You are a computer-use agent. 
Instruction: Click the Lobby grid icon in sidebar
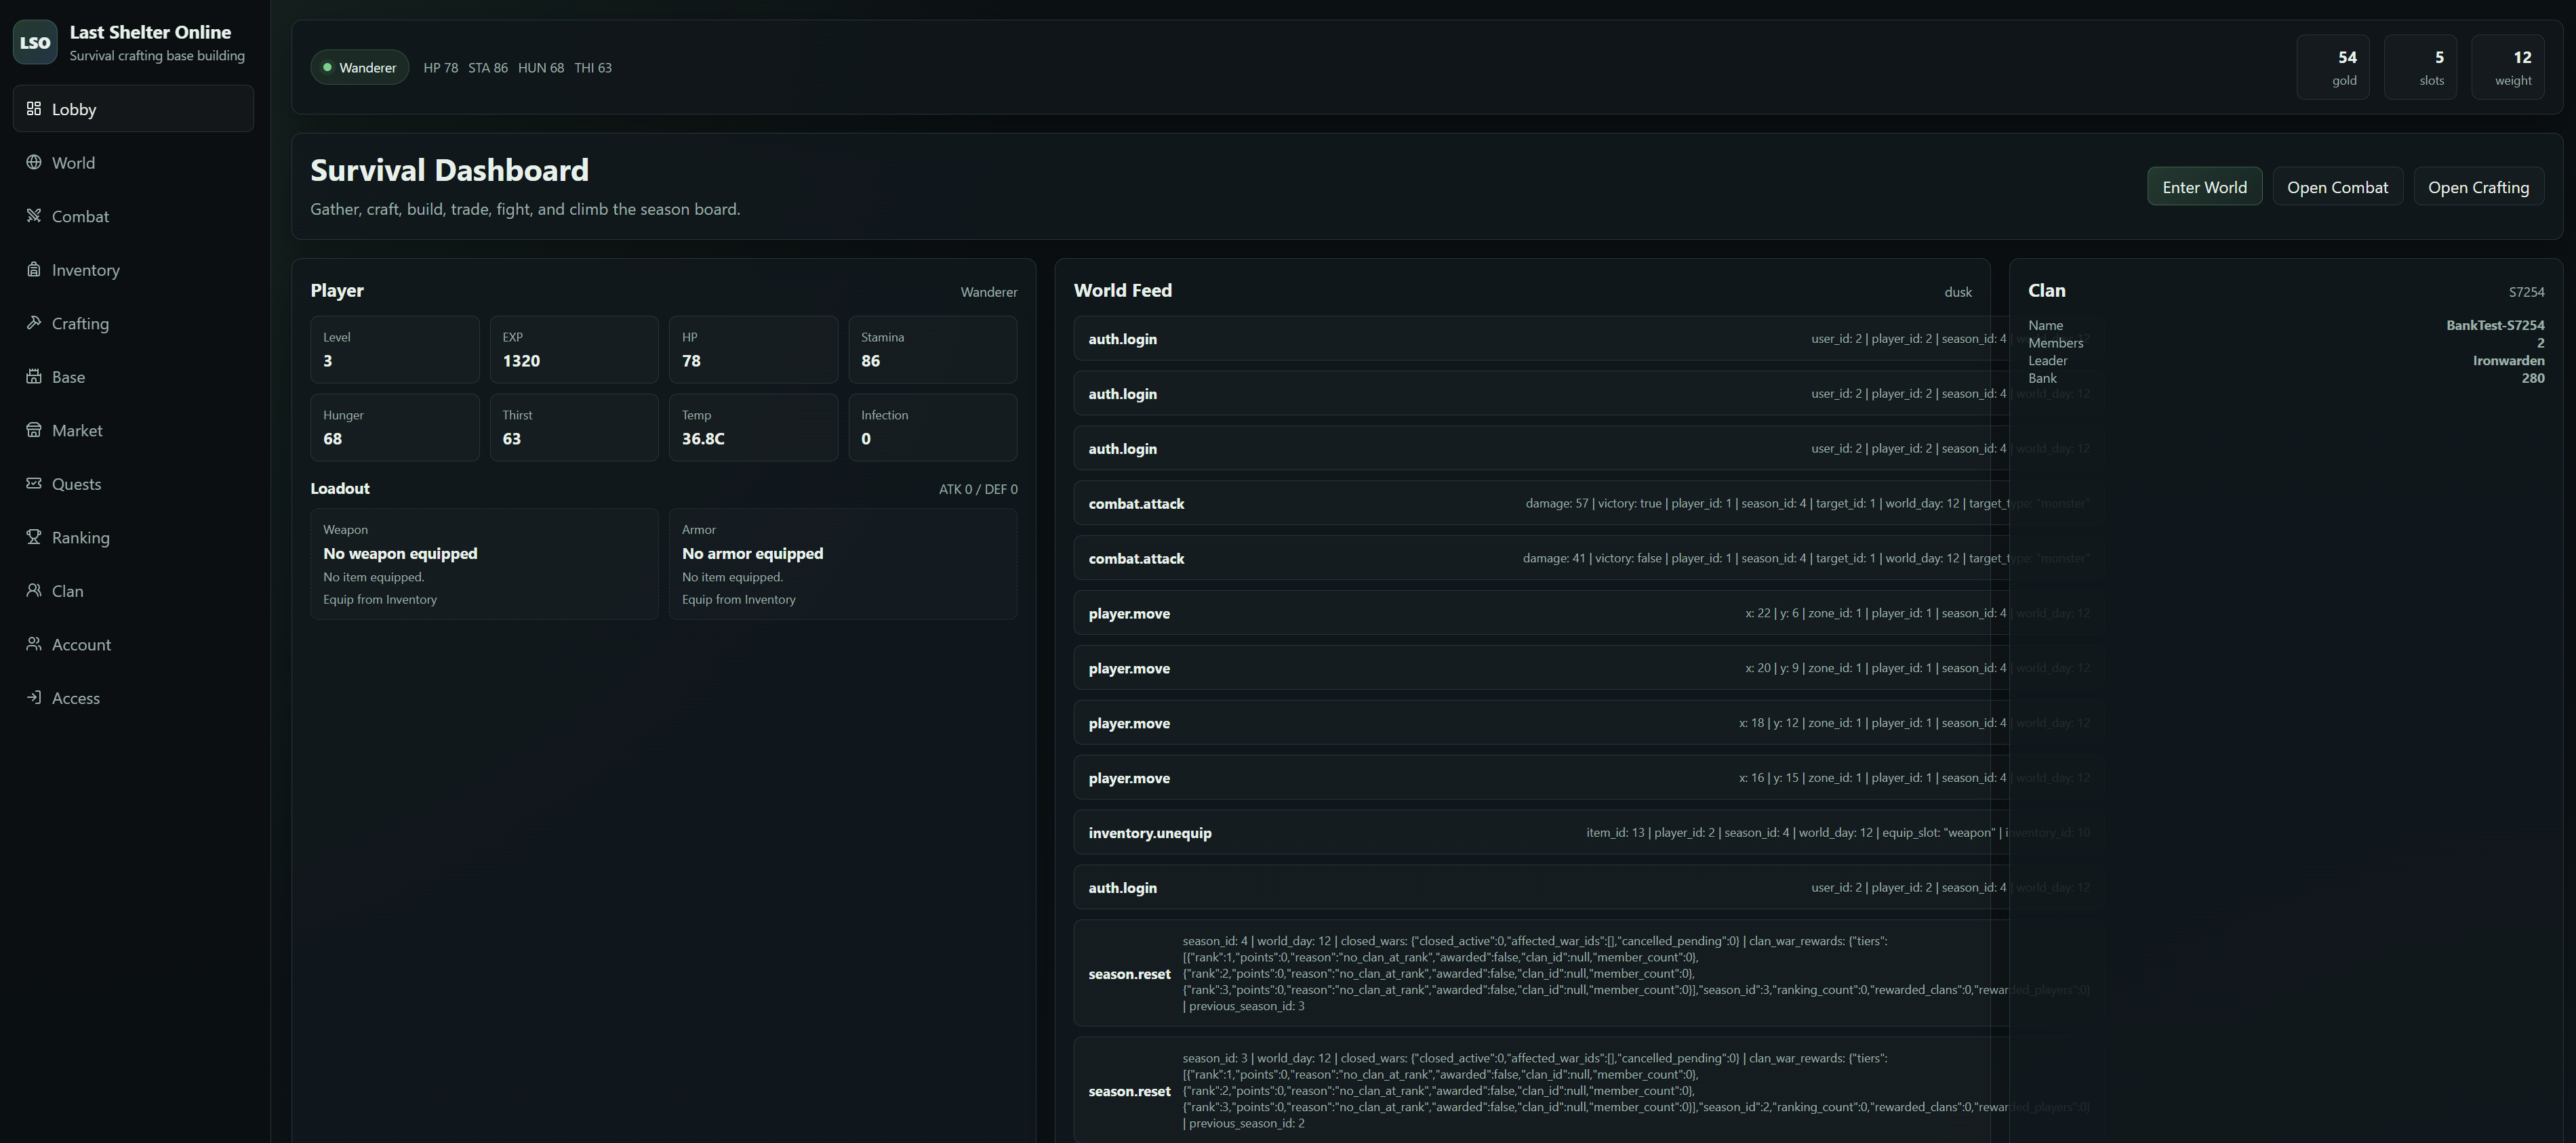(x=34, y=108)
